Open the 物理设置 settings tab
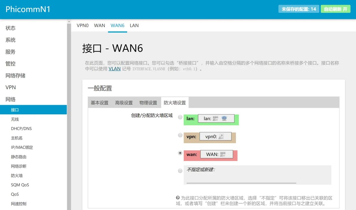356x210 pixels. (148, 102)
